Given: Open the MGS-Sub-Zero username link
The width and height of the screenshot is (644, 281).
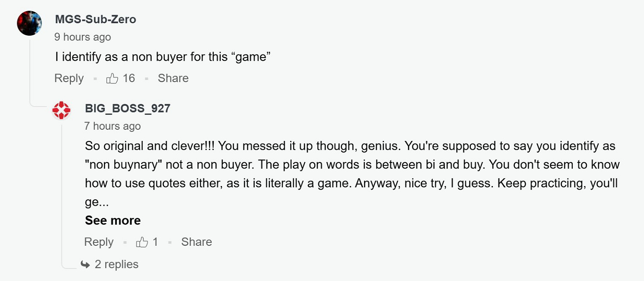Looking at the screenshot, I should click(x=95, y=19).
